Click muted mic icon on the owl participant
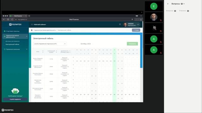 [161, 31]
